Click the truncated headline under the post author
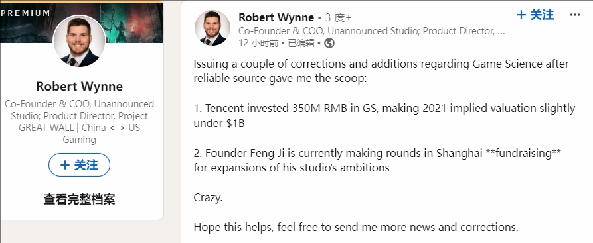This screenshot has height=243, width=593. coord(371,31)
